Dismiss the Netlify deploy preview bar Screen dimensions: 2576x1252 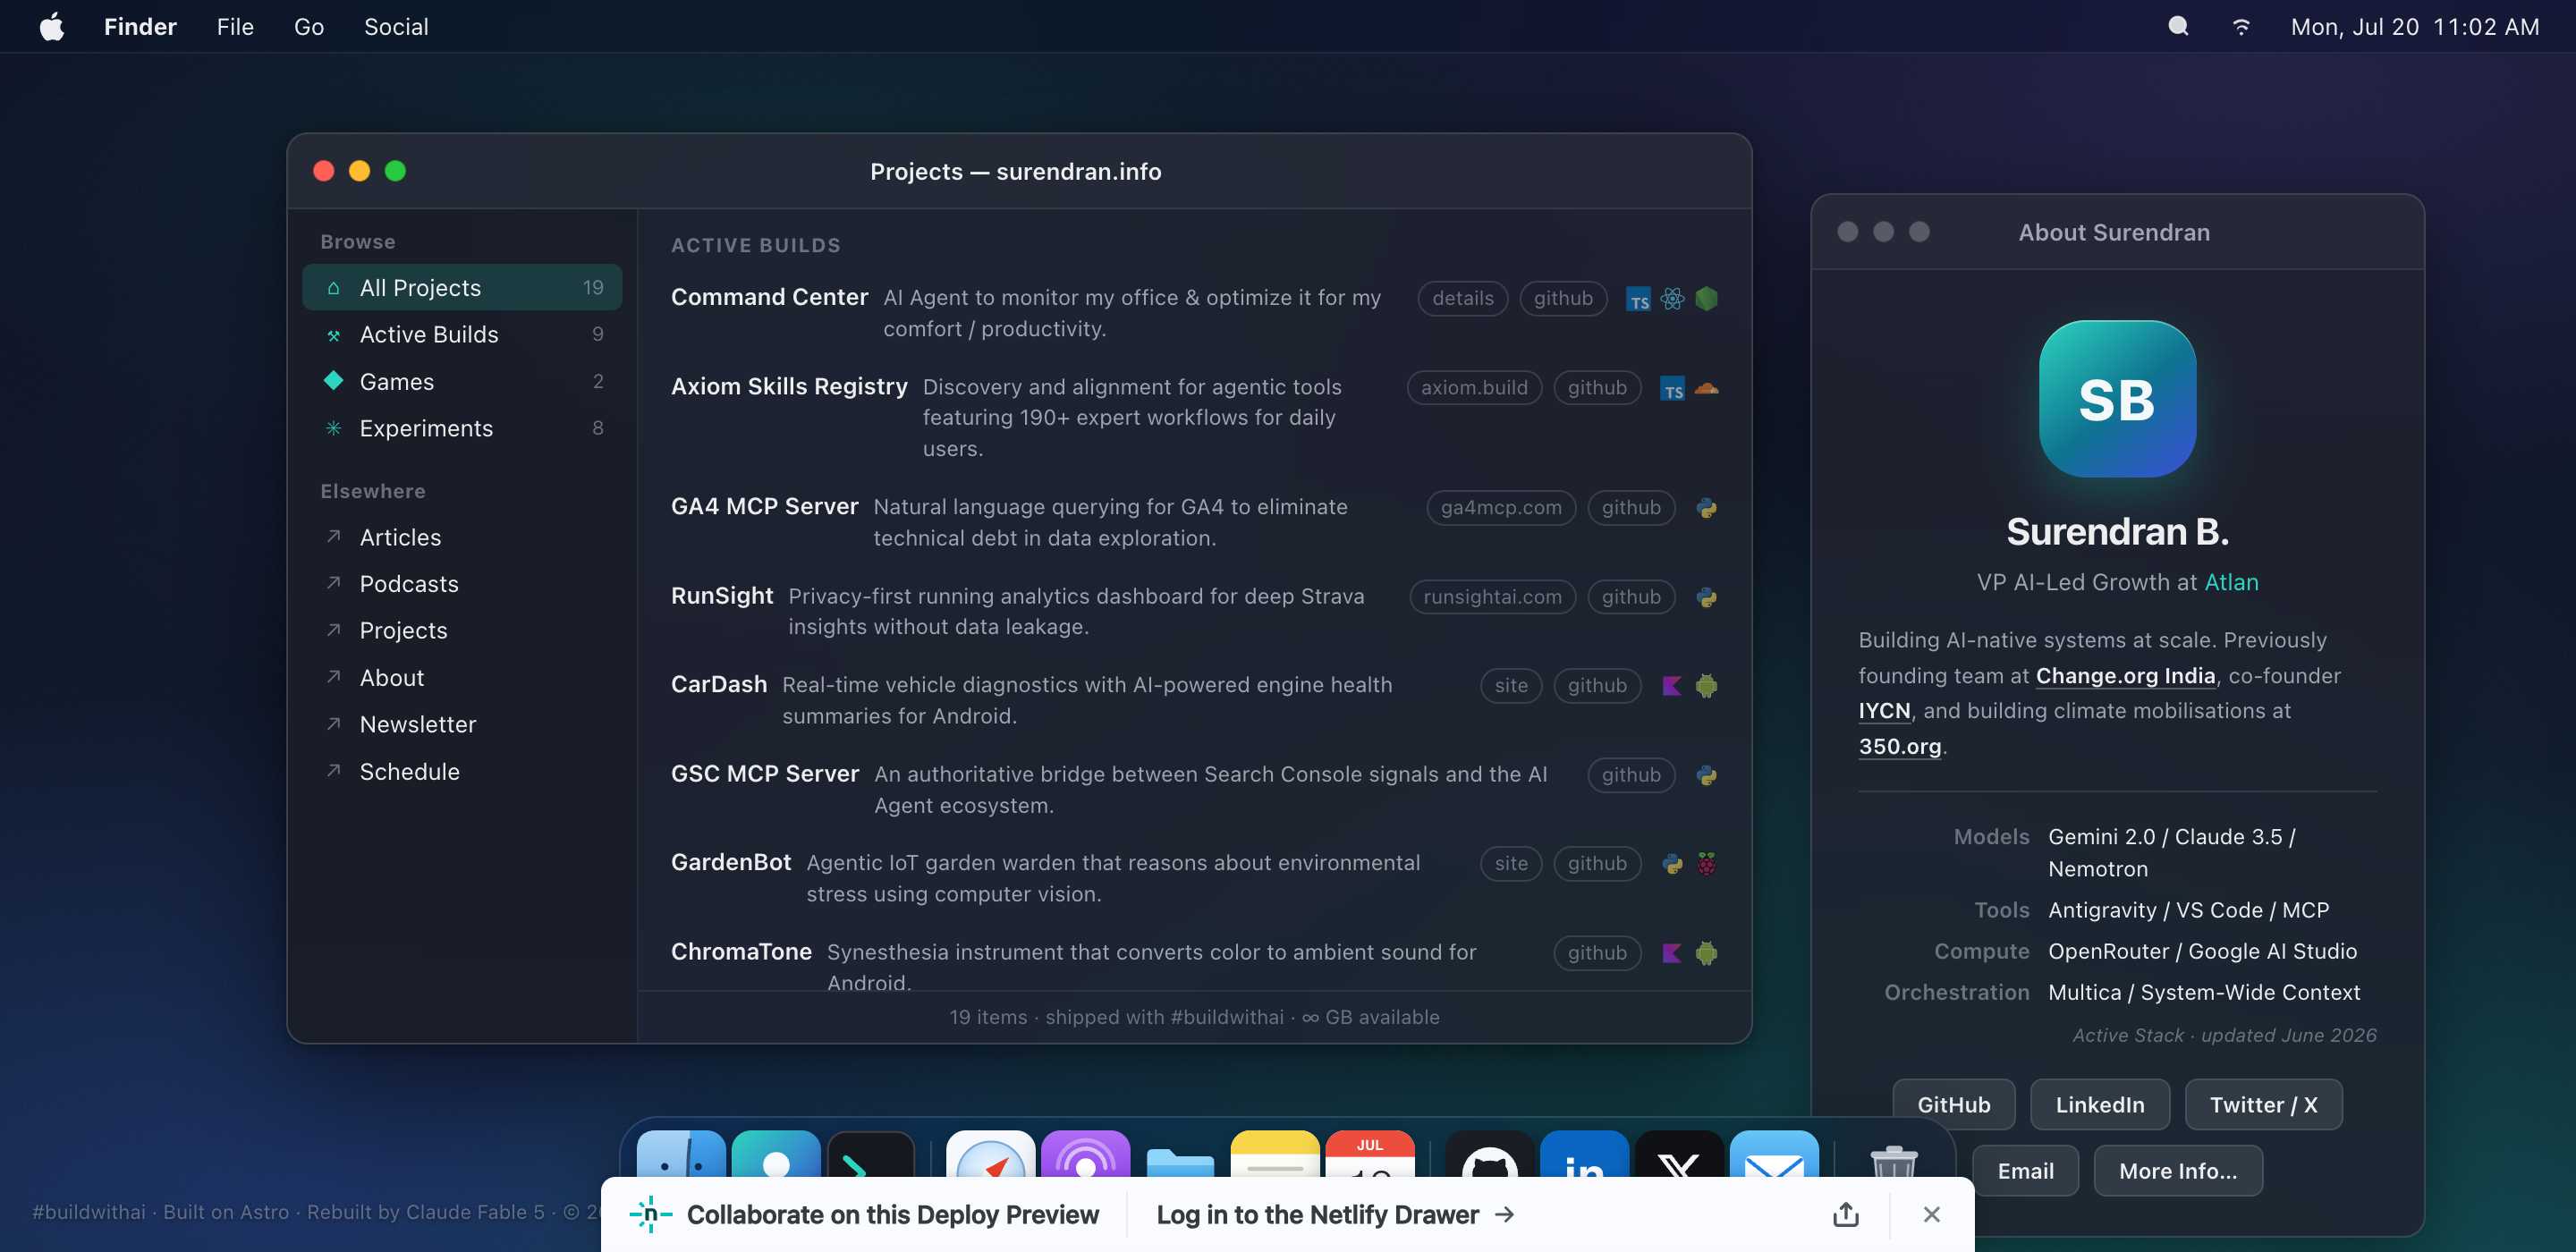click(x=1932, y=1214)
